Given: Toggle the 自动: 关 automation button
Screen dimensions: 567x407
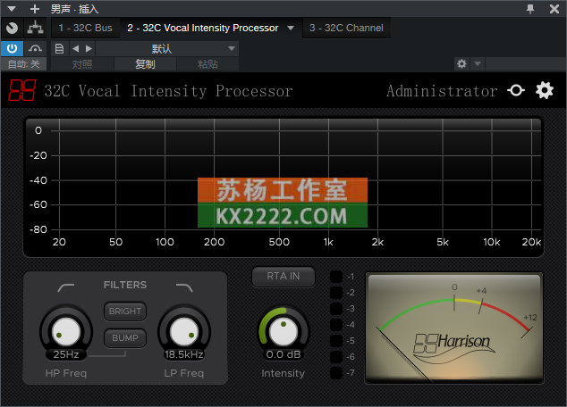Looking at the screenshot, I should point(24,64).
